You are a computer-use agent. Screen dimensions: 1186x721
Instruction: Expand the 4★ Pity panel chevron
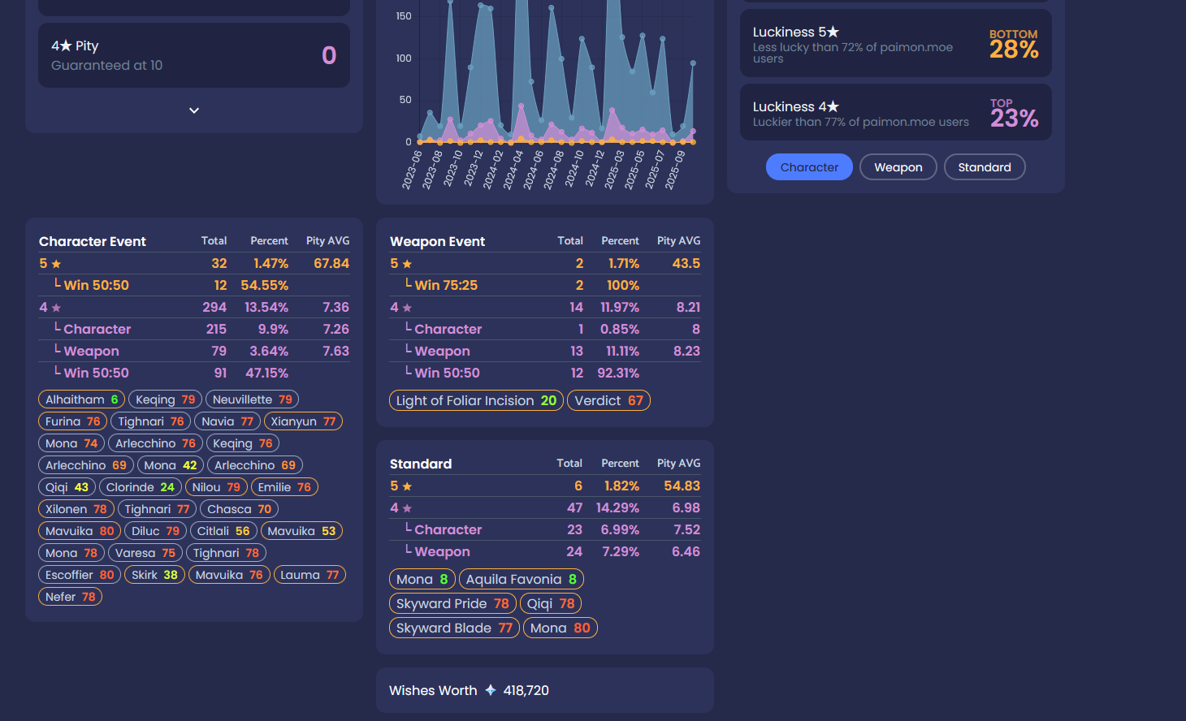coord(194,110)
